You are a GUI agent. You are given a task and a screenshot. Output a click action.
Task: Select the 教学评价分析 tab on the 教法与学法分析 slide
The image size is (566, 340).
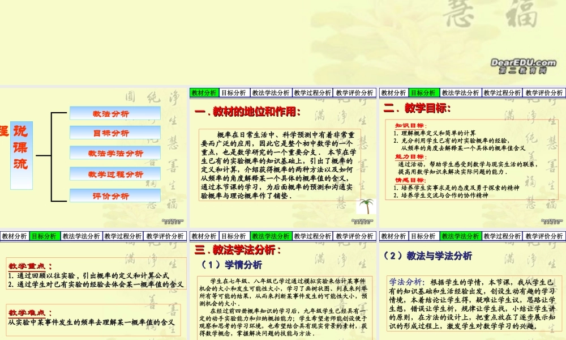coord(544,236)
